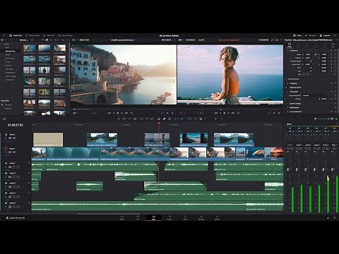The width and height of the screenshot is (339, 254).
Task: Click the Overwrite Clip icon
Action: click(147, 119)
